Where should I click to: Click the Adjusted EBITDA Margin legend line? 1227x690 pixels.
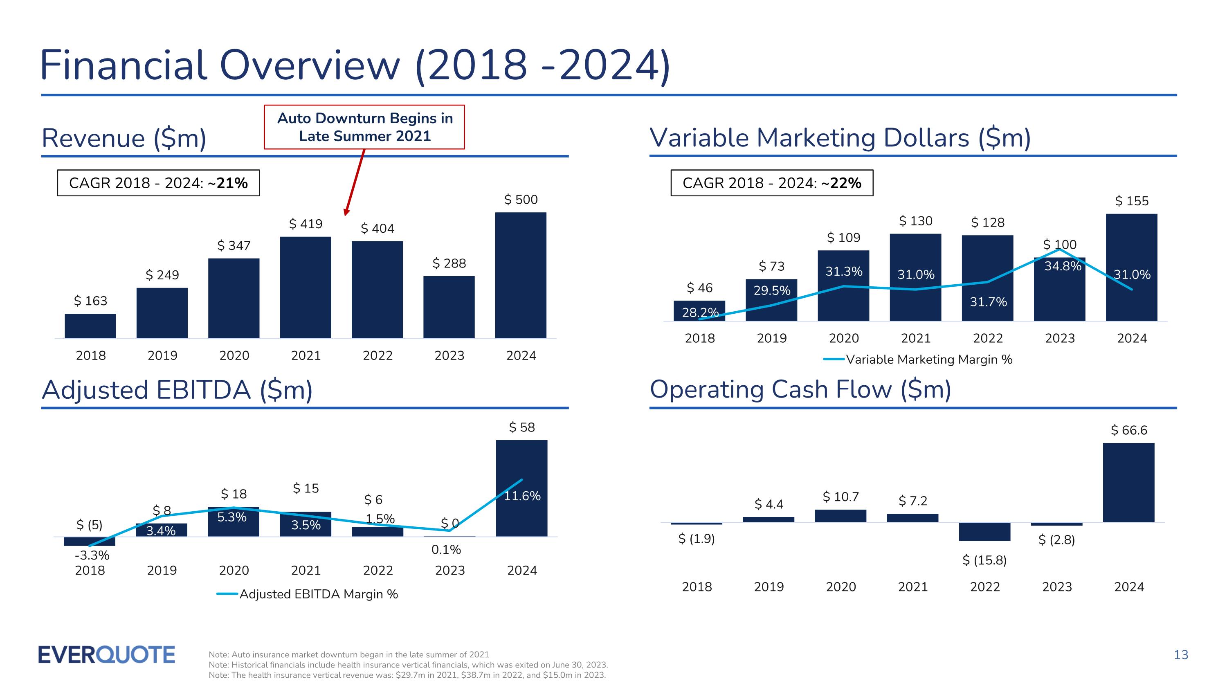pos(227,594)
